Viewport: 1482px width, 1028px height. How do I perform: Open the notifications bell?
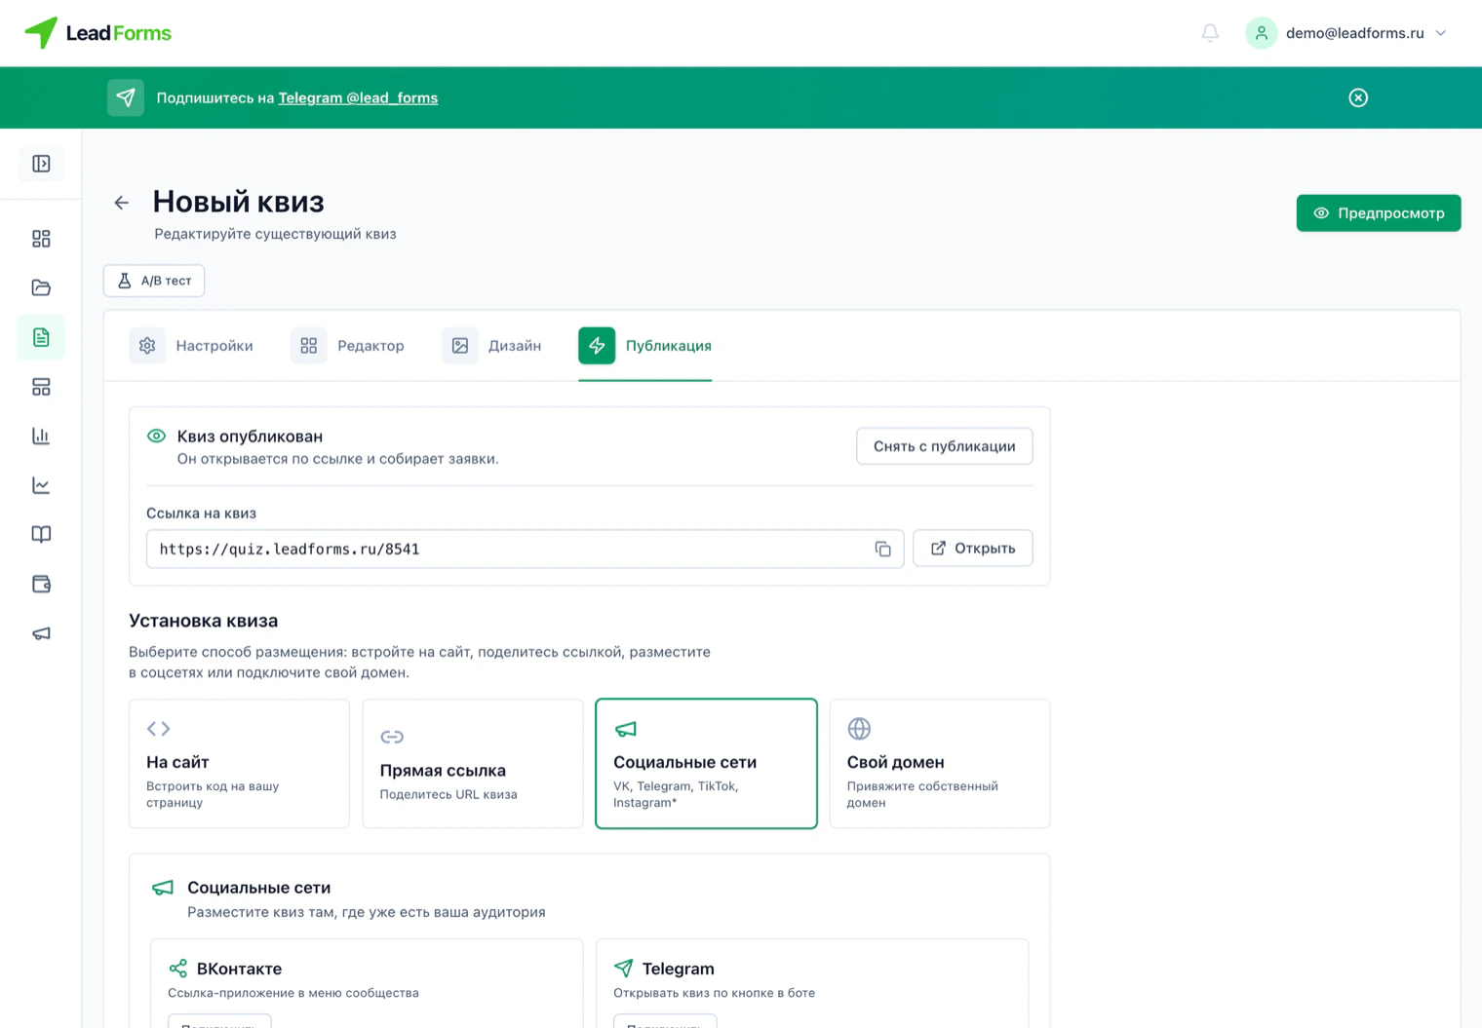(1210, 33)
